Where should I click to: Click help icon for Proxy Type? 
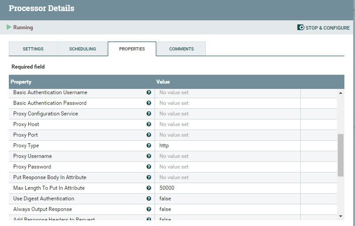(149, 146)
